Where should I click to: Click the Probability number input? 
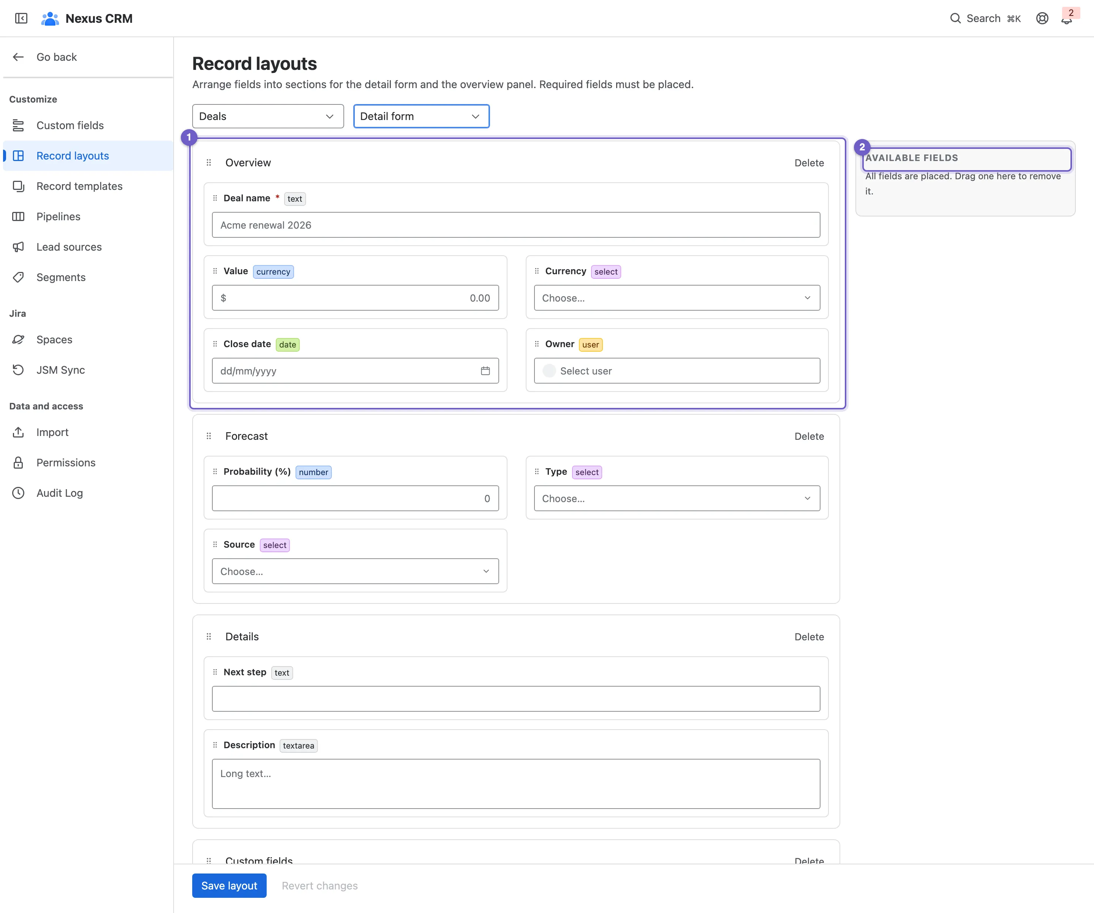[355, 498]
